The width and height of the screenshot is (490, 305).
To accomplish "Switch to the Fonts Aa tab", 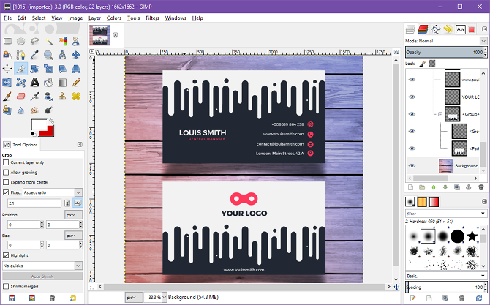I will click(460, 29).
